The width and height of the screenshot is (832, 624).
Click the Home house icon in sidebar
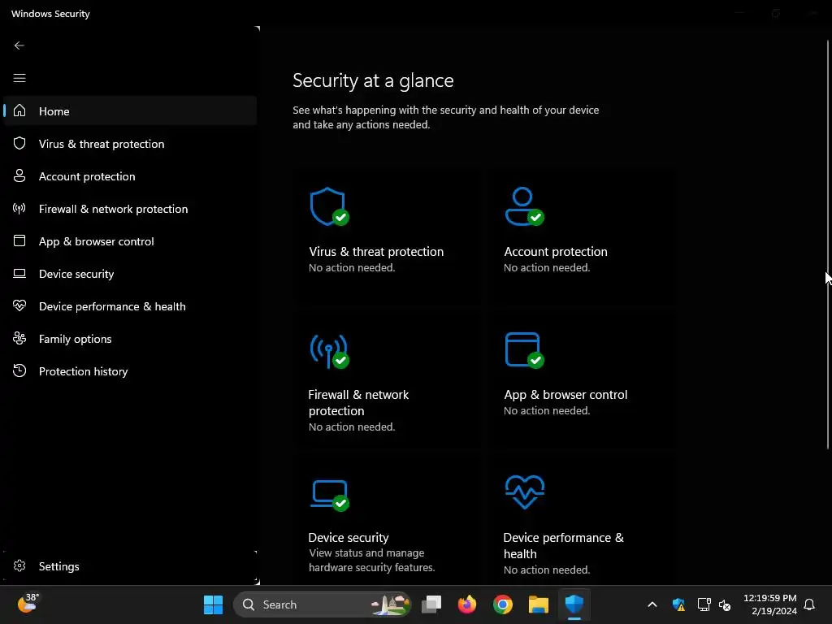(19, 110)
